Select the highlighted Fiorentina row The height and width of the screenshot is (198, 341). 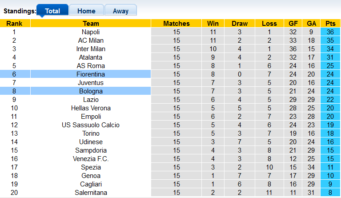[91, 74]
